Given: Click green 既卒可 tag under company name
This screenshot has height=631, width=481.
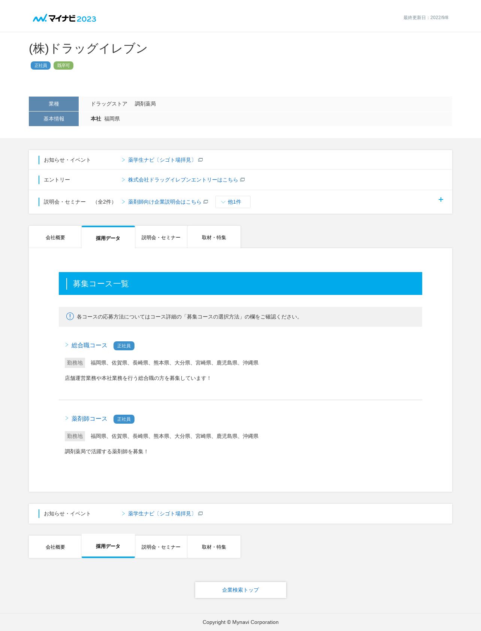Looking at the screenshot, I should click(63, 65).
